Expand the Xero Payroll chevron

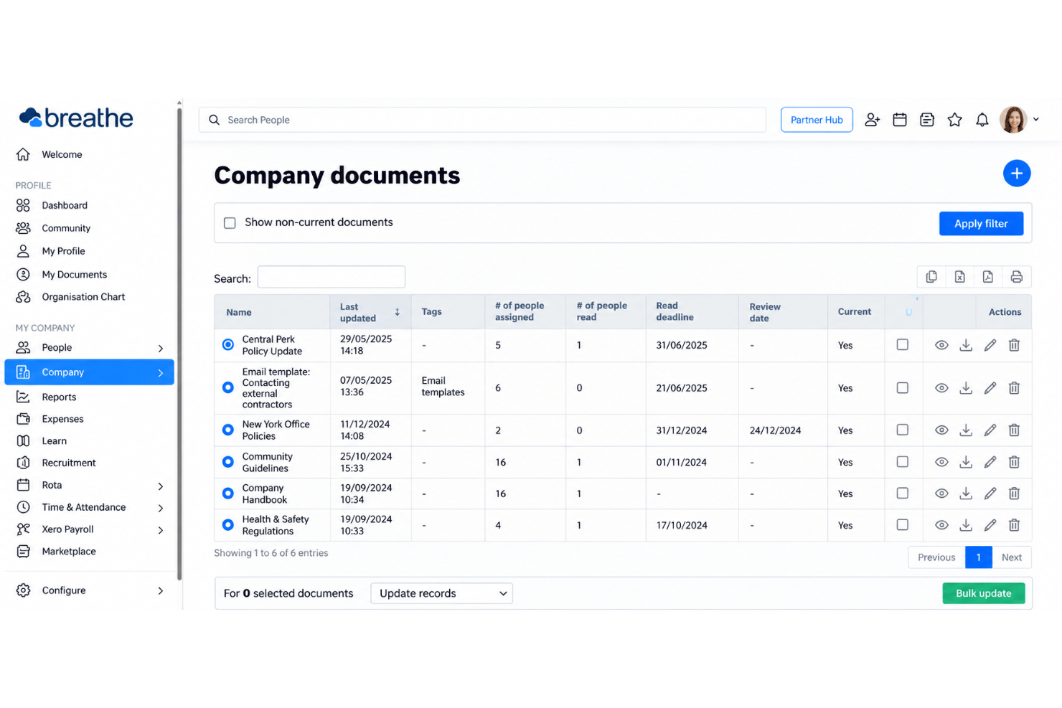click(x=161, y=531)
